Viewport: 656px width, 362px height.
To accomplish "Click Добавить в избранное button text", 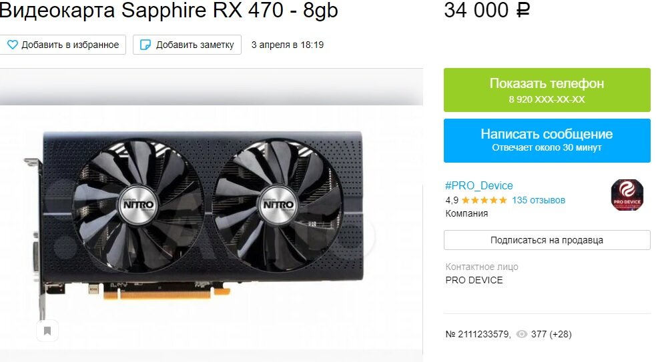I will [70, 45].
